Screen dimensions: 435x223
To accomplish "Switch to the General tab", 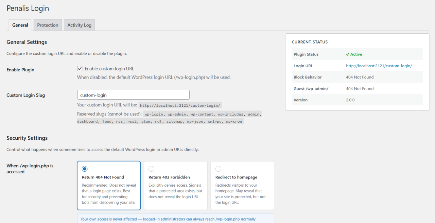I will coord(20,25).
